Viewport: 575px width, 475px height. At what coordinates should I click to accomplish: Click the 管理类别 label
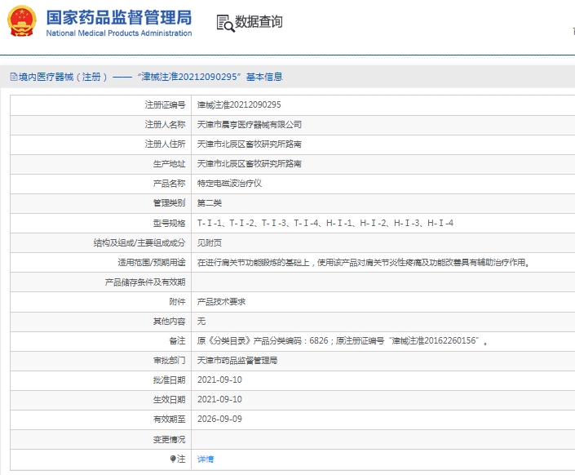169,202
